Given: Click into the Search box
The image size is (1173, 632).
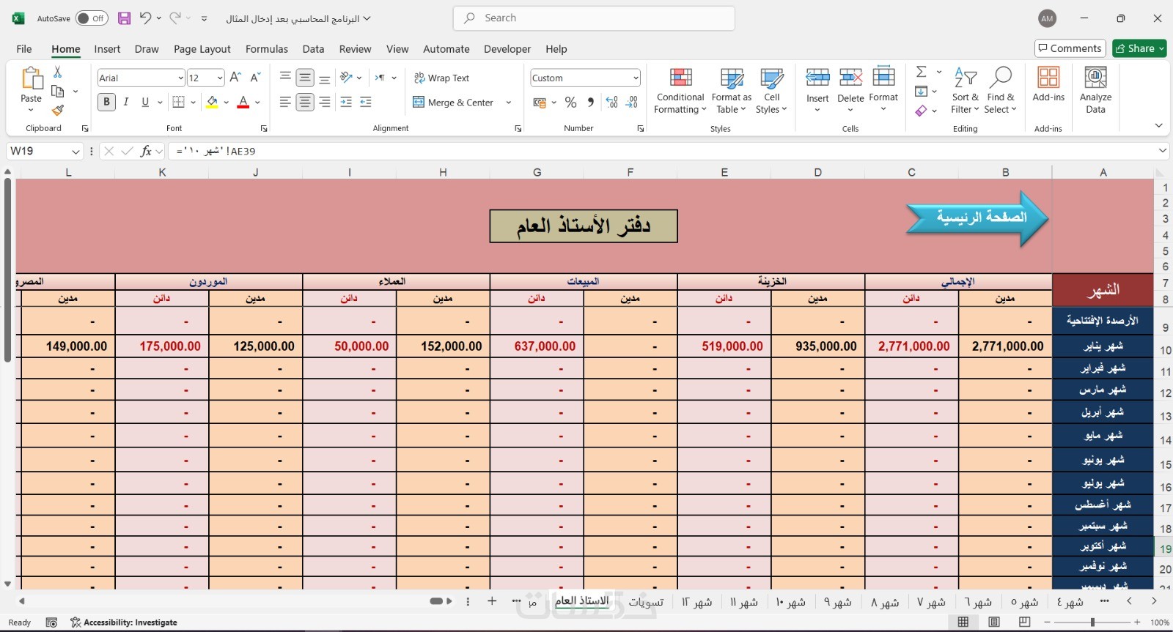Looking at the screenshot, I should pos(594,18).
